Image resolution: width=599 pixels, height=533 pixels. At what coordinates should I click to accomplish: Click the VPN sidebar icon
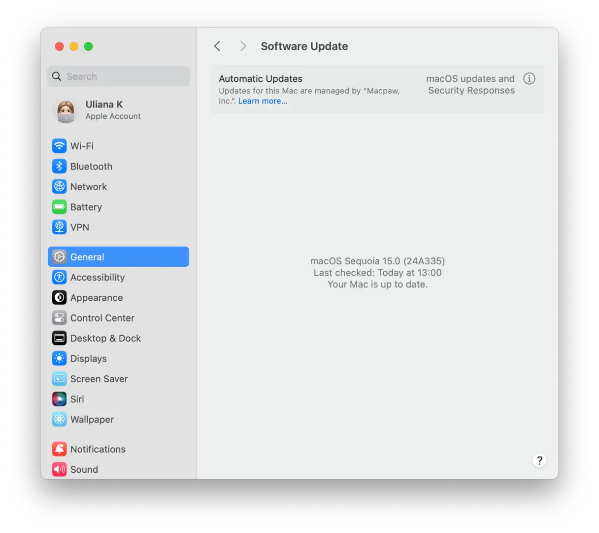tap(59, 227)
